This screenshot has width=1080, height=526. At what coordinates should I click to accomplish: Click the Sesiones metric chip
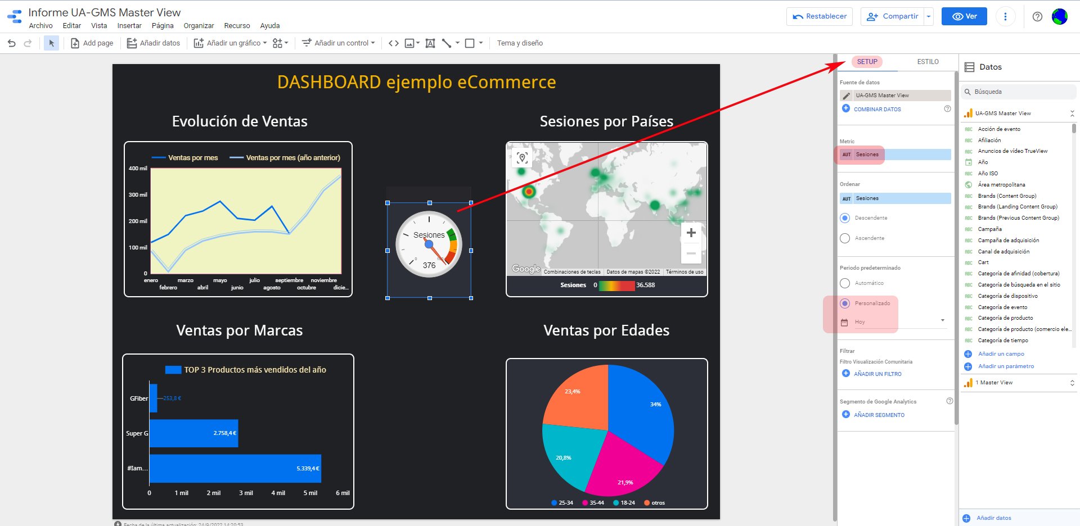pos(895,155)
